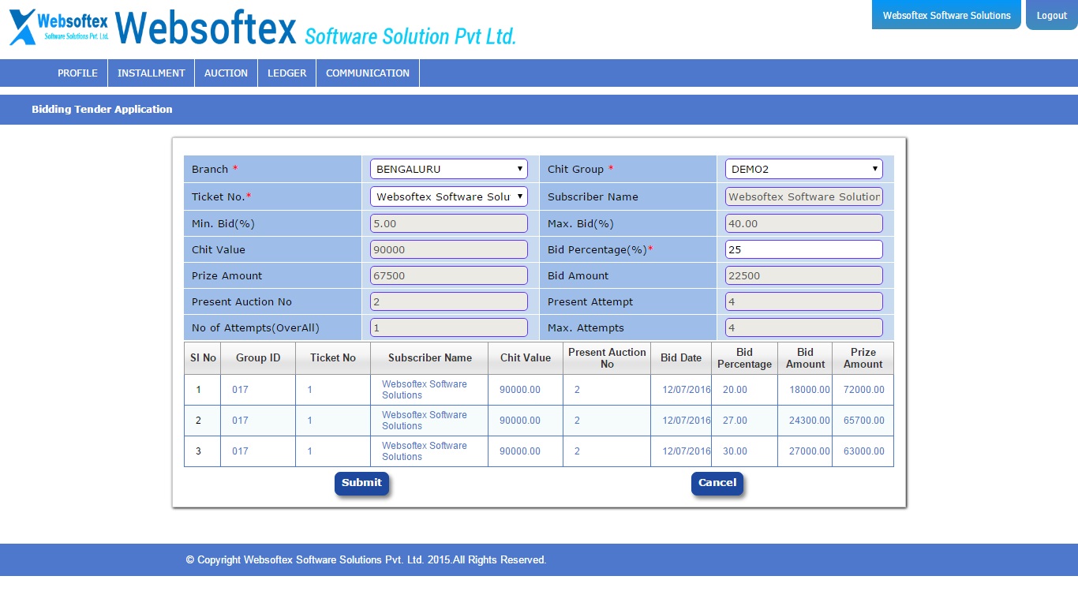The width and height of the screenshot is (1078, 606).
Task: Click the Bid Date column header
Action: (x=681, y=358)
